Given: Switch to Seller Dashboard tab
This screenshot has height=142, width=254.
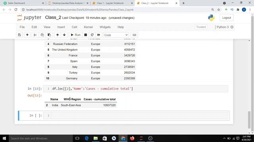Looking at the screenshot, I should click(x=23, y=3).
